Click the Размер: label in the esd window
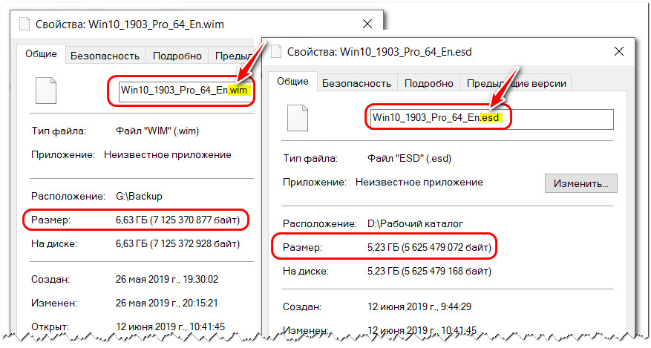The height and width of the screenshot is (348, 651). (302, 248)
